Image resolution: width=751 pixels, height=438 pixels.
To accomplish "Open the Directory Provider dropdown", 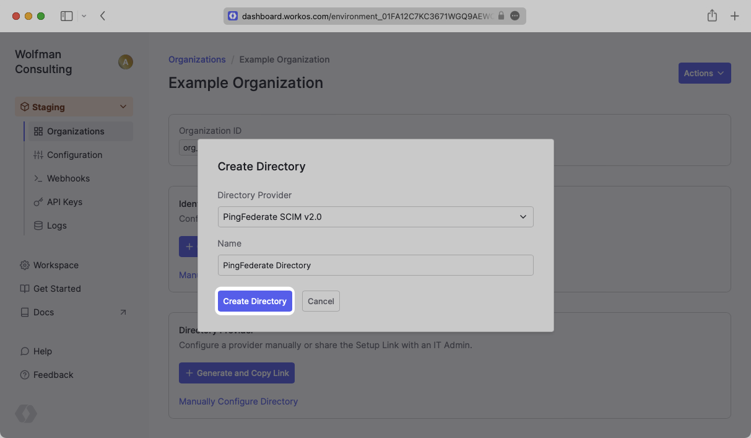I will coord(375,217).
